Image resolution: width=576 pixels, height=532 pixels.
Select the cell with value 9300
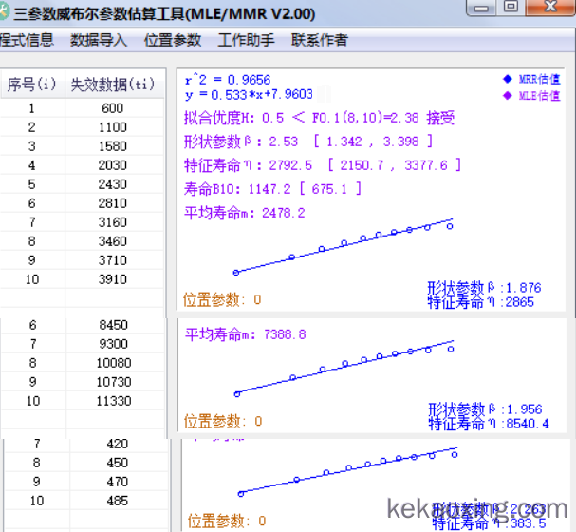(114, 344)
